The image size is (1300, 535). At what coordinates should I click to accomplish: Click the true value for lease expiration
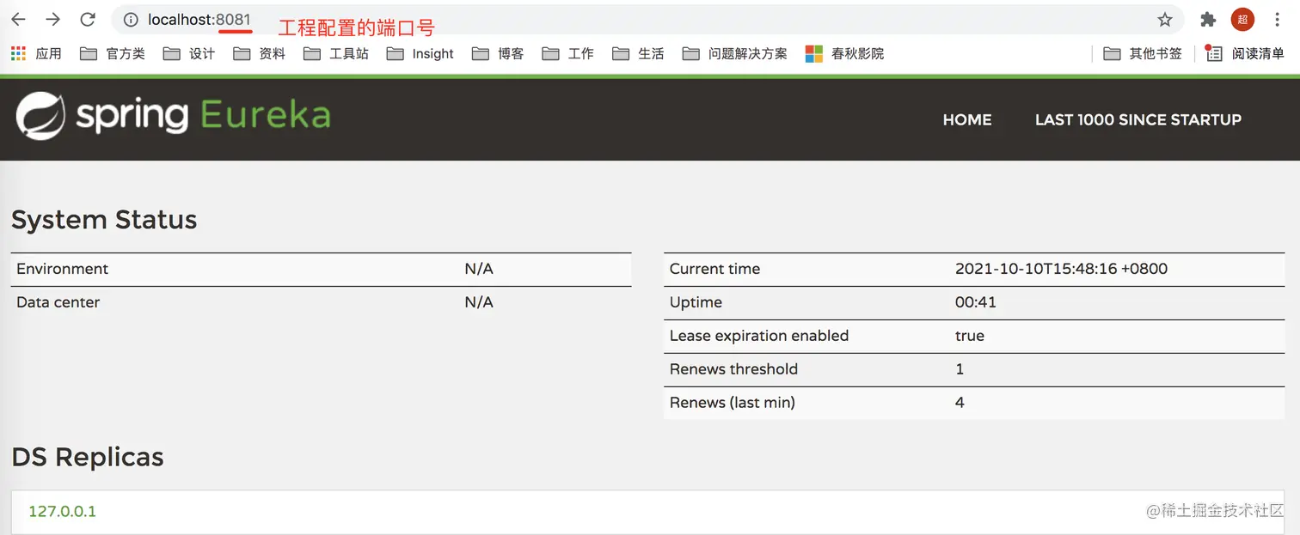(x=970, y=336)
